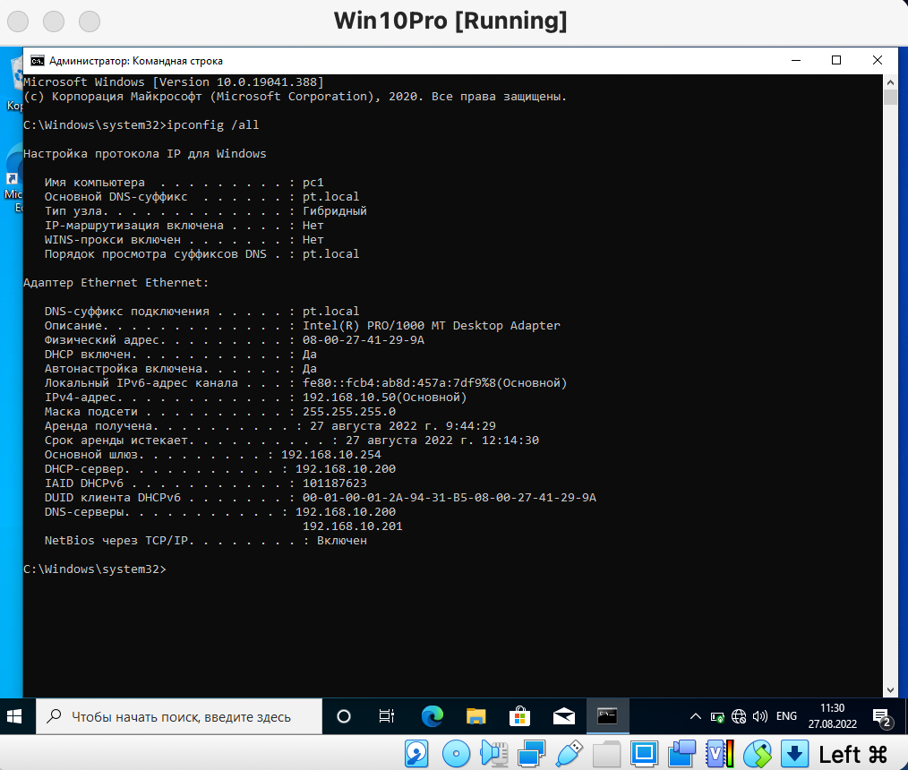Click the macOS minimize window button
This screenshot has width=908, height=770.
tap(54, 21)
